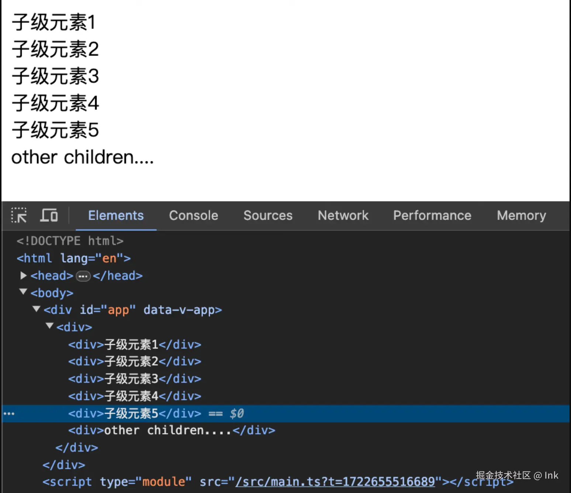This screenshot has height=493, width=571.
Task: Click the lang attribute value "en"
Action: 110,258
